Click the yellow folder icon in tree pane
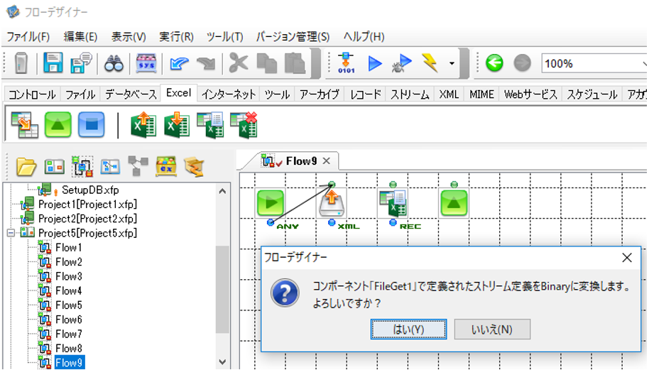Image resolution: width=649 pixels, height=370 pixels. click(26, 167)
